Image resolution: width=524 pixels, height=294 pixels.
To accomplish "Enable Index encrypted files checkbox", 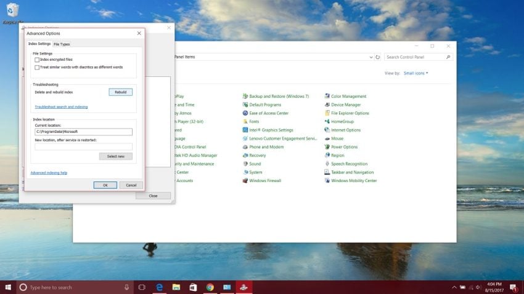I will pos(37,60).
